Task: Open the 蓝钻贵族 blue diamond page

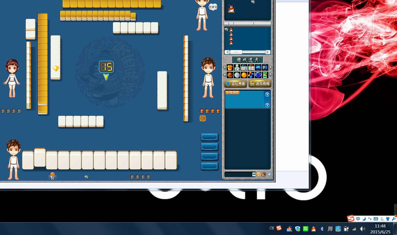Action: coord(235,84)
